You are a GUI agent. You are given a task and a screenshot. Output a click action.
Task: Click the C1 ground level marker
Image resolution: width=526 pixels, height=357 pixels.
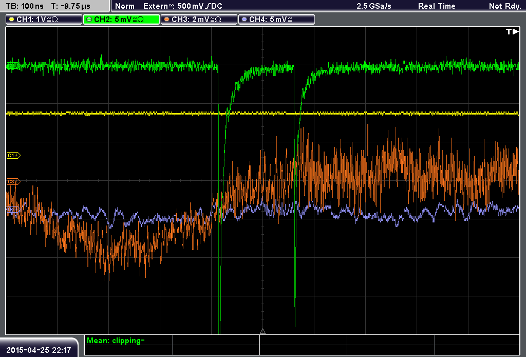[x=14, y=155]
